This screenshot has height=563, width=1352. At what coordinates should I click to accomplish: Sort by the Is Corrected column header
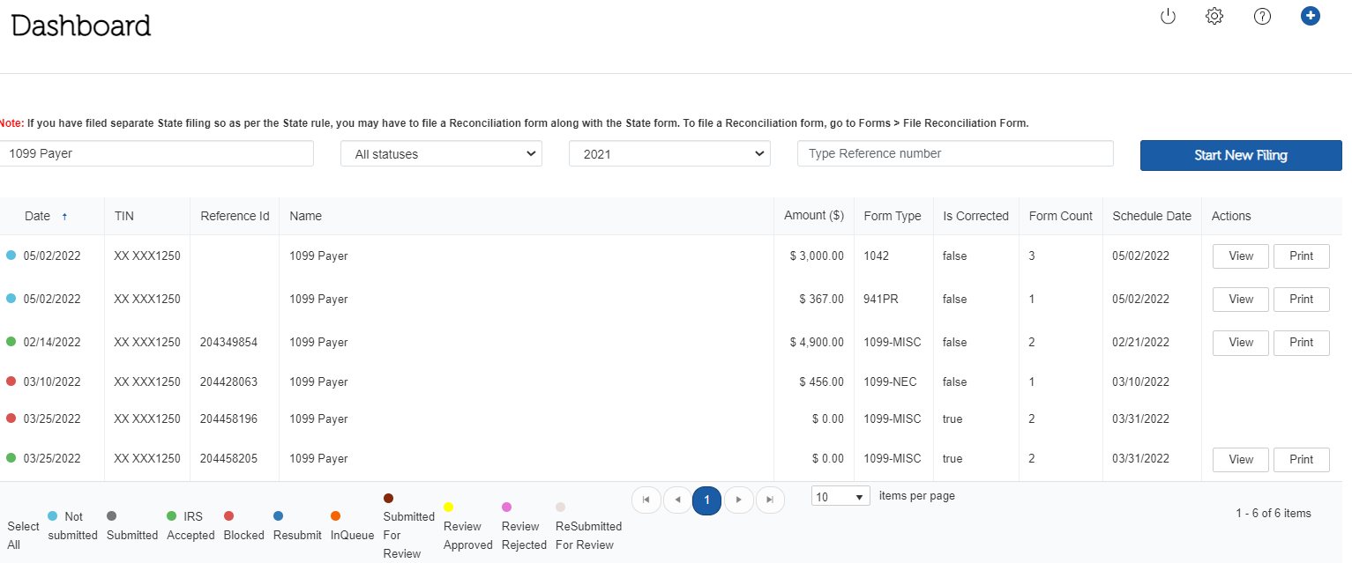click(975, 216)
